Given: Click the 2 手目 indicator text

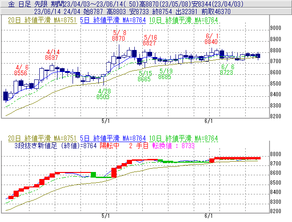Looking at the screenshot, I should tap(139, 145).
